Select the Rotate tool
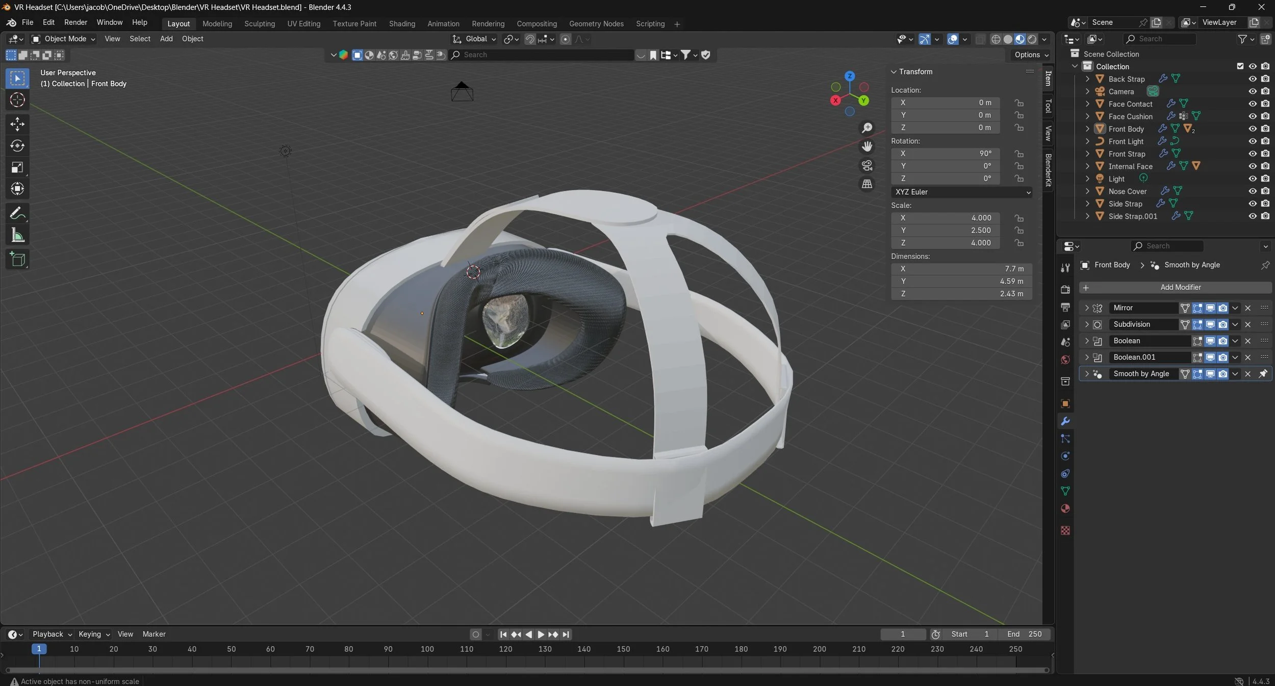1275x686 pixels. pos(17,146)
